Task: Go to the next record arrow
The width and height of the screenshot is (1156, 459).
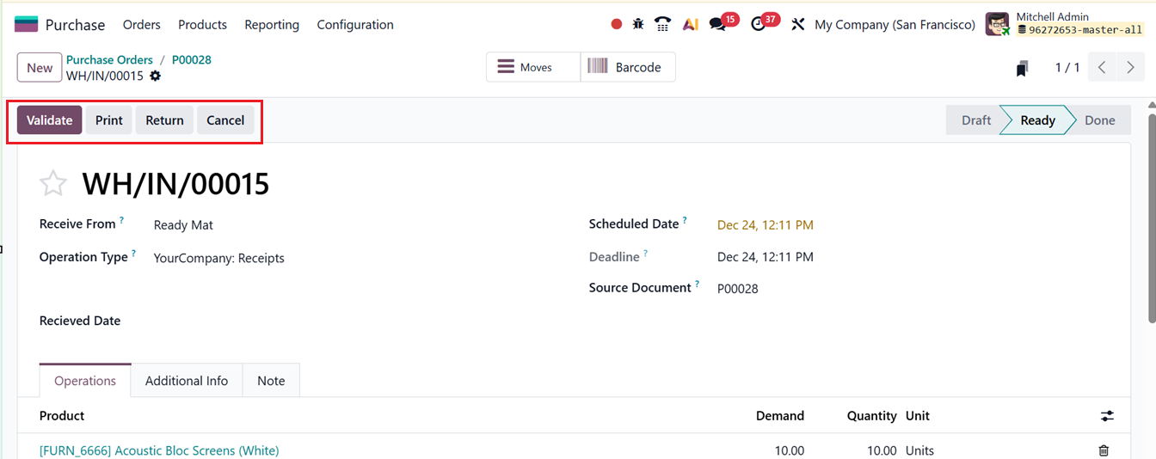Action: (x=1130, y=68)
